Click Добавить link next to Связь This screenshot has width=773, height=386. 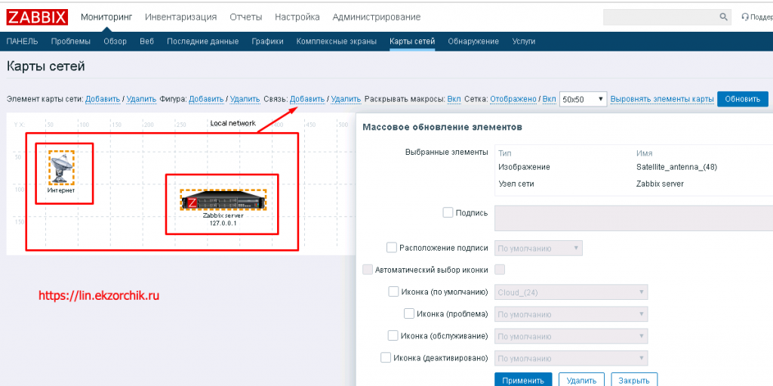[307, 99]
